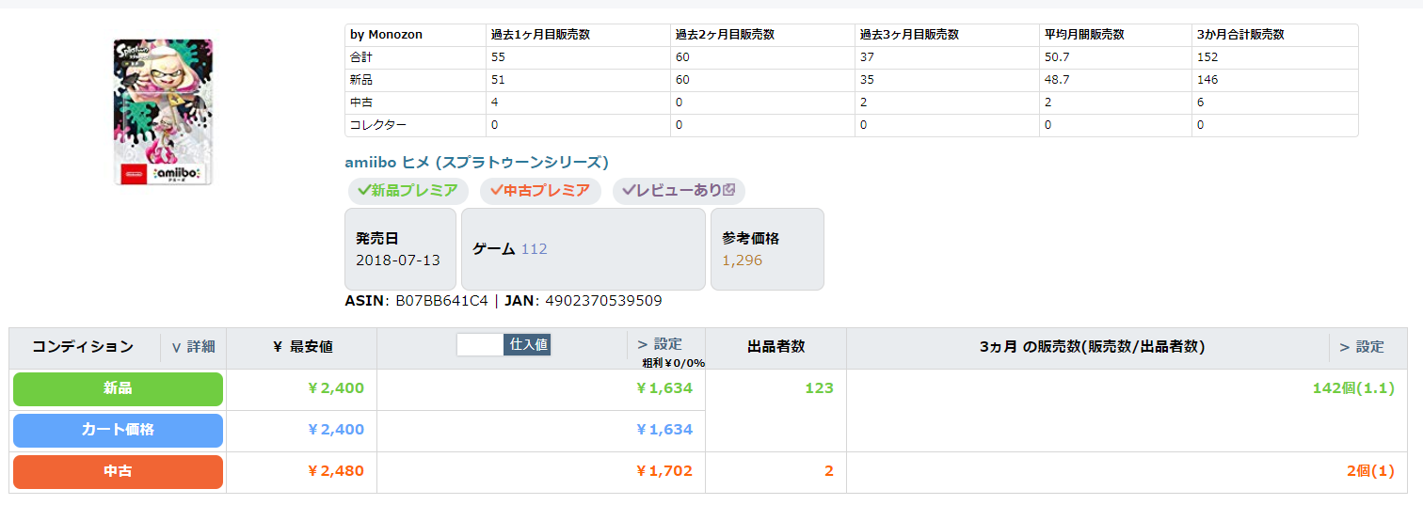Image resolution: width=1423 pixels, height=505 pixels.
Task: Select the orange 中古 condition button
Action: click(x=118, y=471)
